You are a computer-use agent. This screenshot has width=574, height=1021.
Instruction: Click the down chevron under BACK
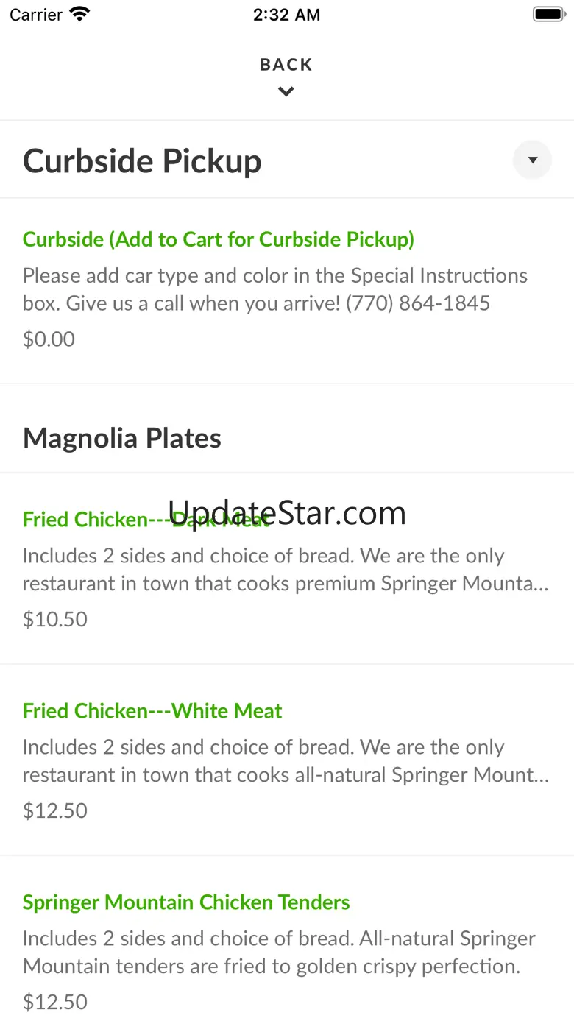pyautogui.click(x=286, y=92)
